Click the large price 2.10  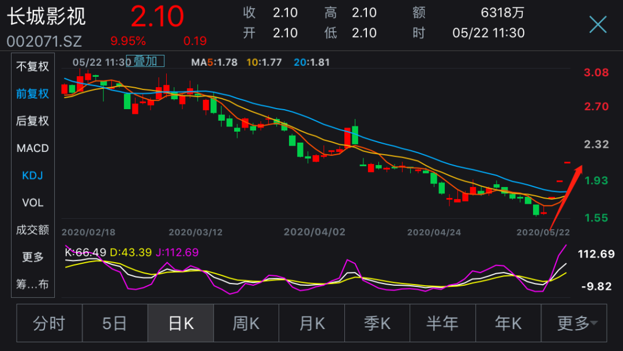157,17
